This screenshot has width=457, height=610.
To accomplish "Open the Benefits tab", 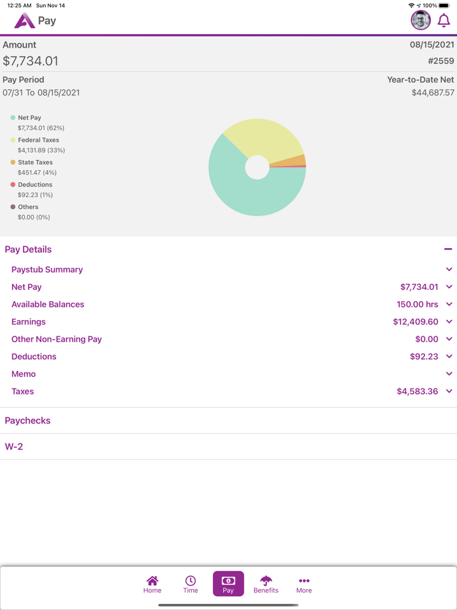I will pyautogui.click(x=266, y=585).
